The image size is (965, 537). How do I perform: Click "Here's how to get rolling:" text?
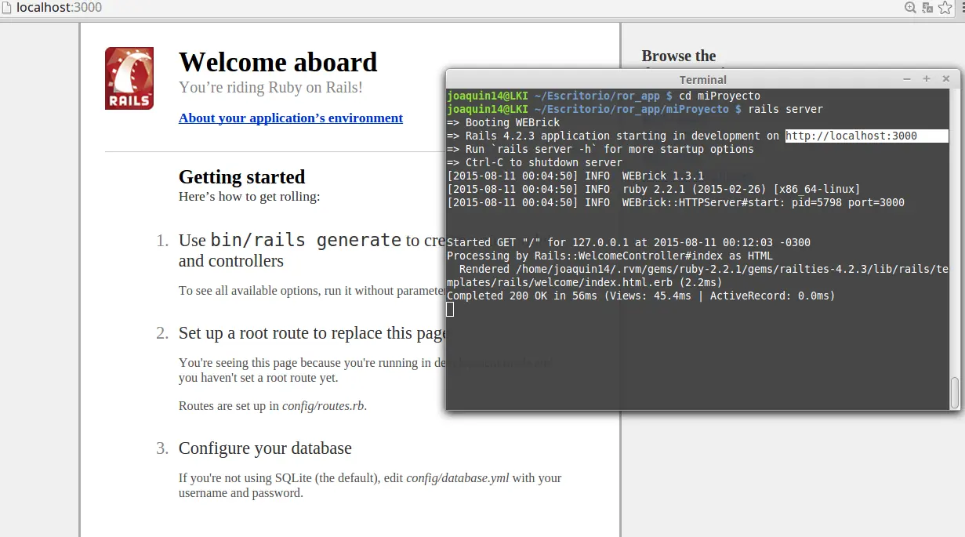pyautogui.click(x=249, y=197)
